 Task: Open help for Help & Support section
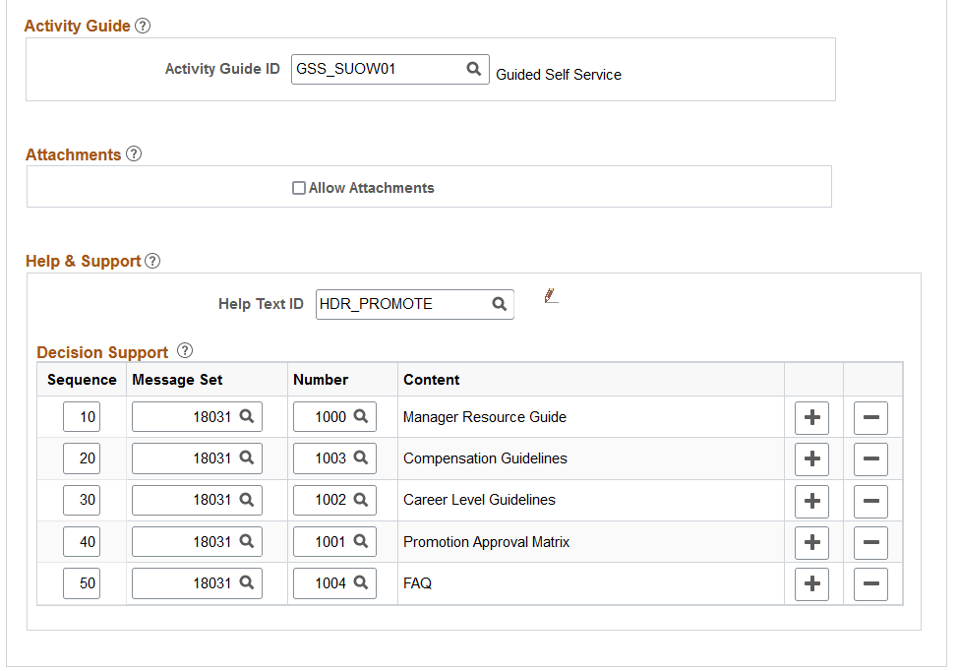(x=152, y=261)
